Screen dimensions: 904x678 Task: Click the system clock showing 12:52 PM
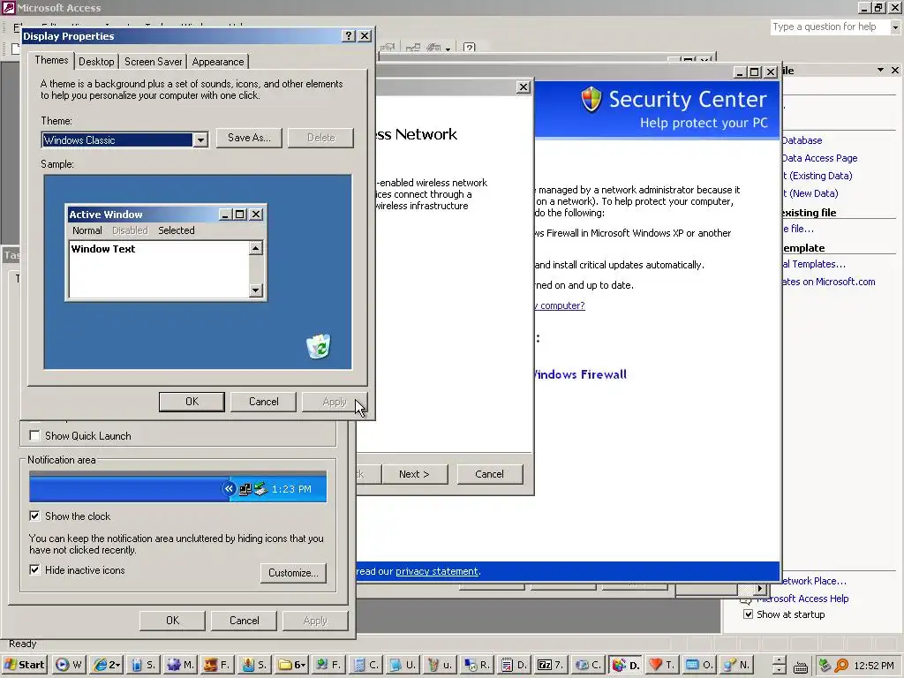874,666
